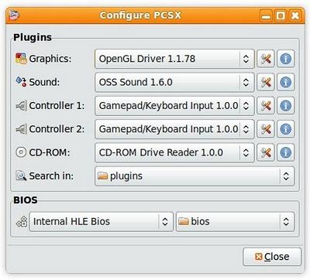Click the Close button
This screenshot has width=310, height=280.
(x=272, y=257)
